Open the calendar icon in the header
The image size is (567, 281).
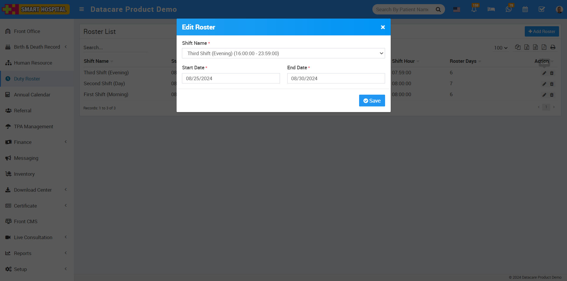525,9
